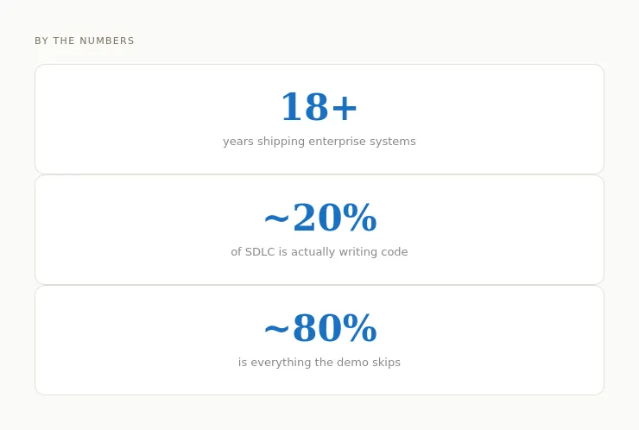Select the 18+ statistic figure
Image resolution: width=639 pixels, height=430 pixels.
tap(319, 107)
